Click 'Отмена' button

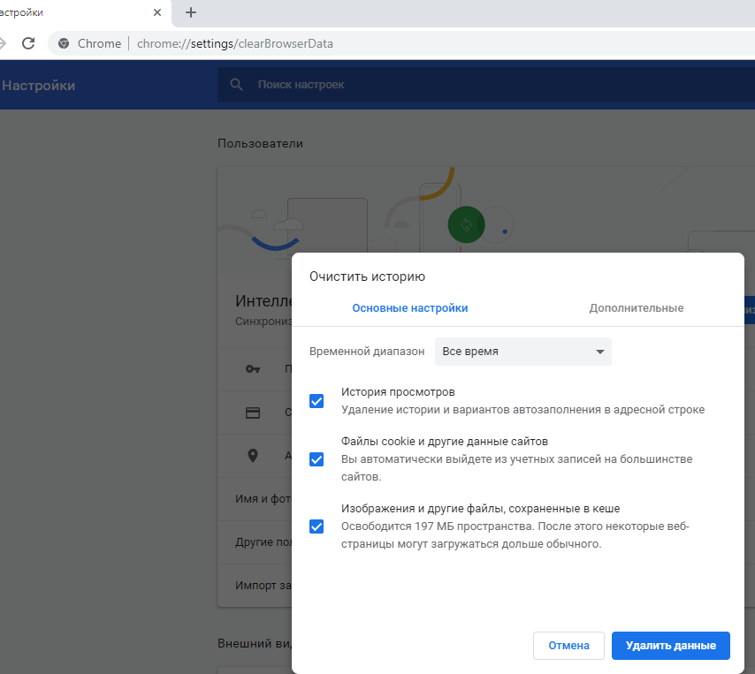(568, 646)
